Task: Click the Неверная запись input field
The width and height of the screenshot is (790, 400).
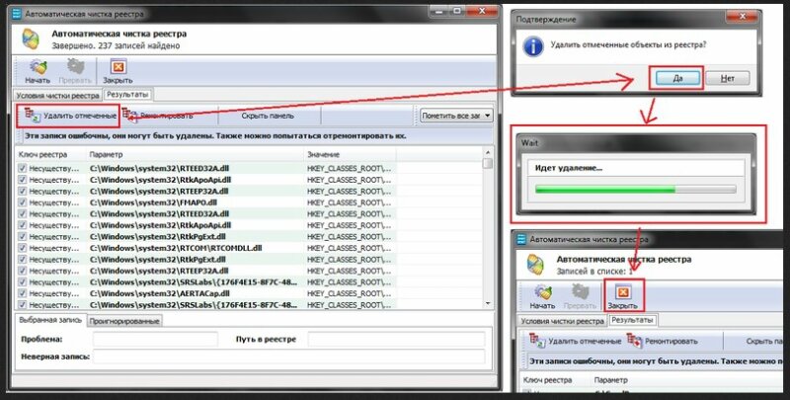Action: [x=288, y=357]
